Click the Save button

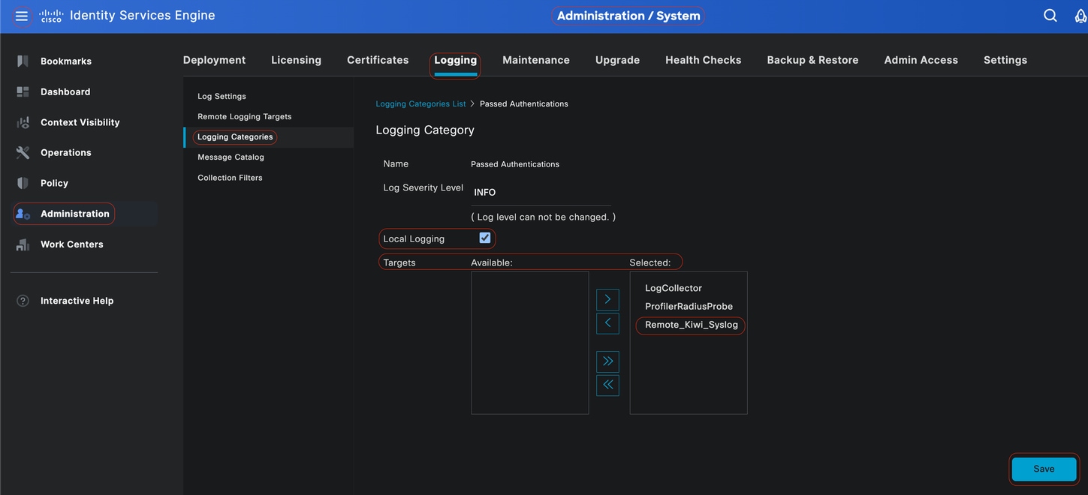pos(1044,469)
